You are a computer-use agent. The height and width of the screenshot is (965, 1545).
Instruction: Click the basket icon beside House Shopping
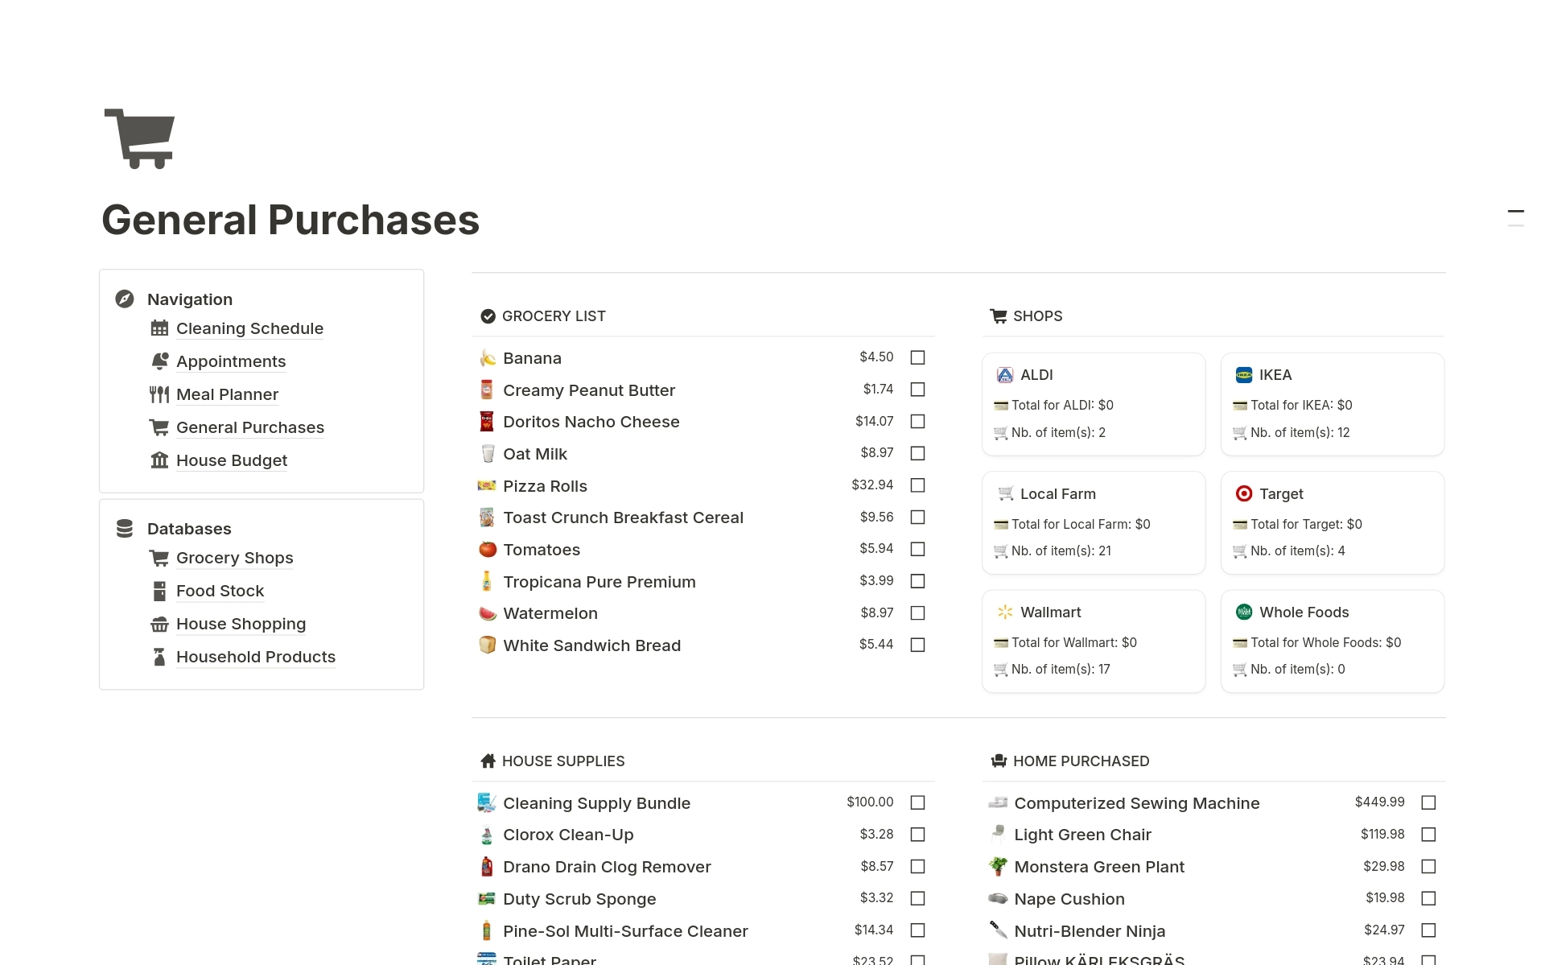pos(159,624)
